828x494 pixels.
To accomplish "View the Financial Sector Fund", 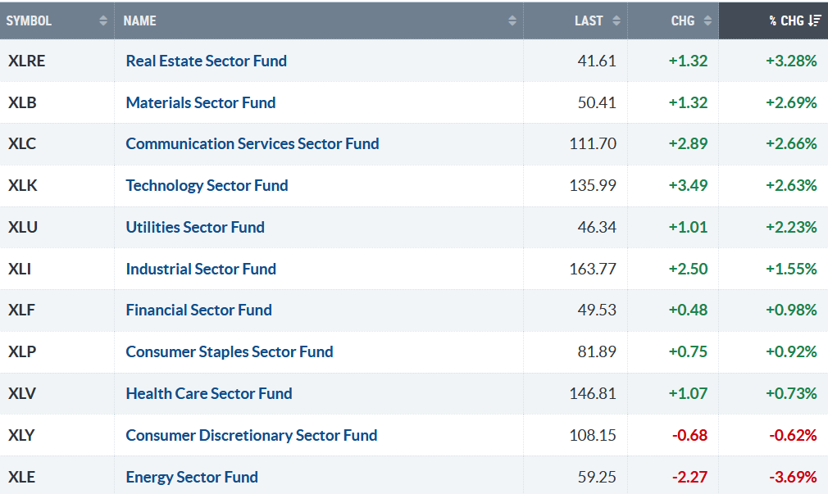I will pyautogui.click(x=198, y=310).
